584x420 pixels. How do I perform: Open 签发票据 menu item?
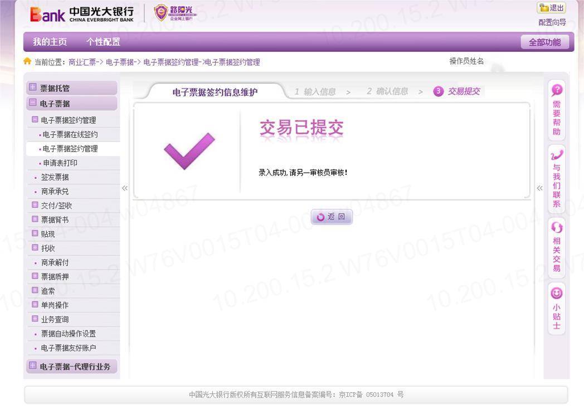tap(55, 177)
